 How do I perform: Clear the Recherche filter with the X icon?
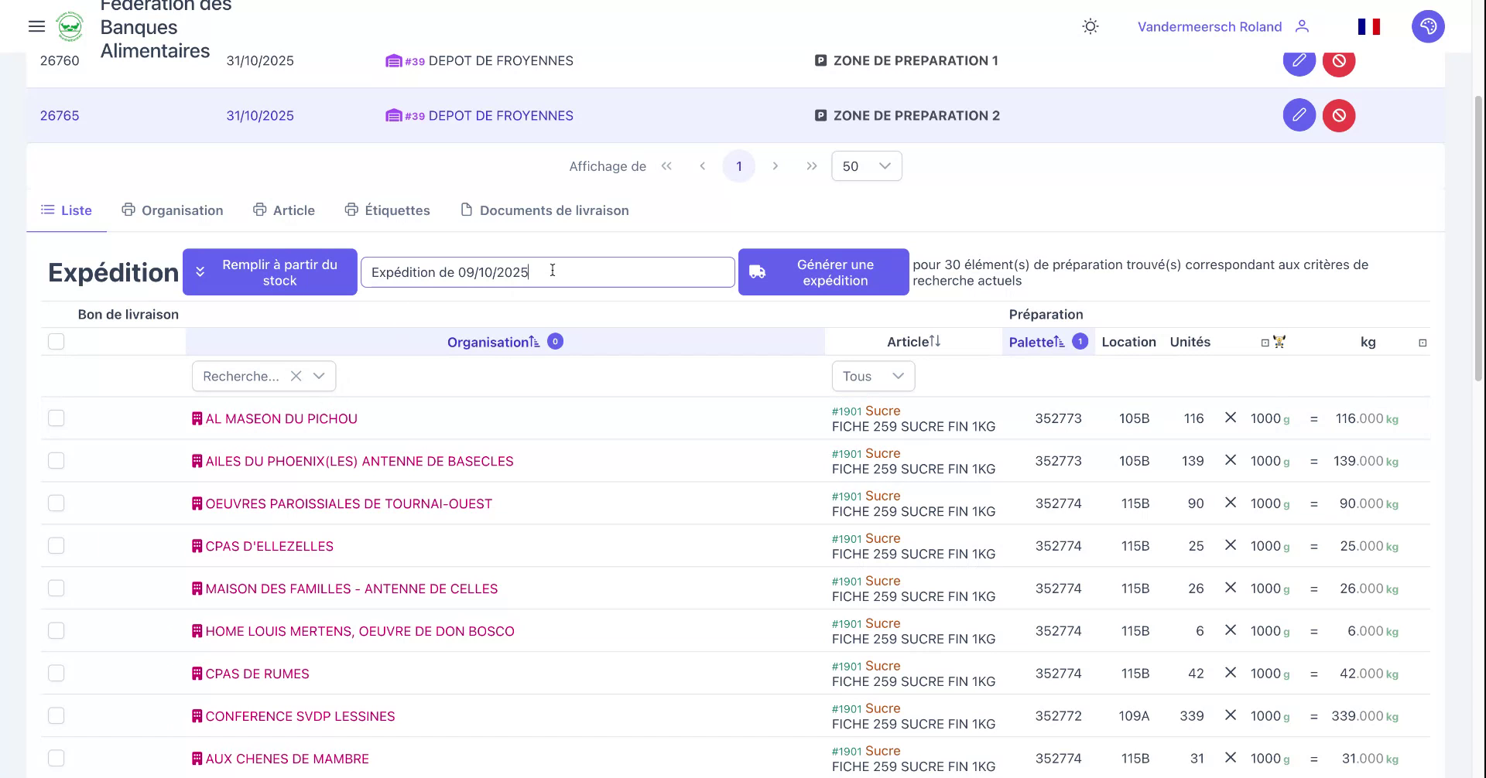(x=296, y=376)
